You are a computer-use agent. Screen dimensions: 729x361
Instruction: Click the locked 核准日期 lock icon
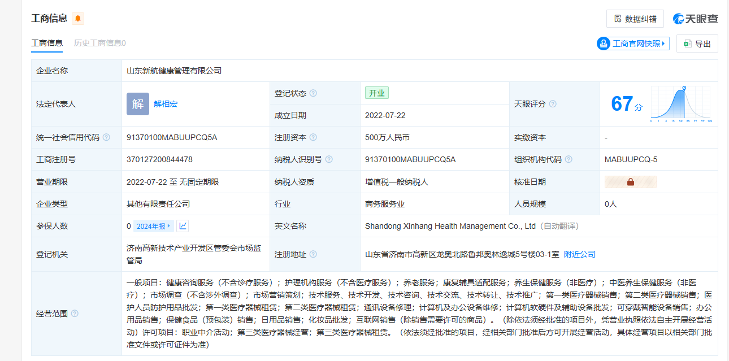coord(630,182)
